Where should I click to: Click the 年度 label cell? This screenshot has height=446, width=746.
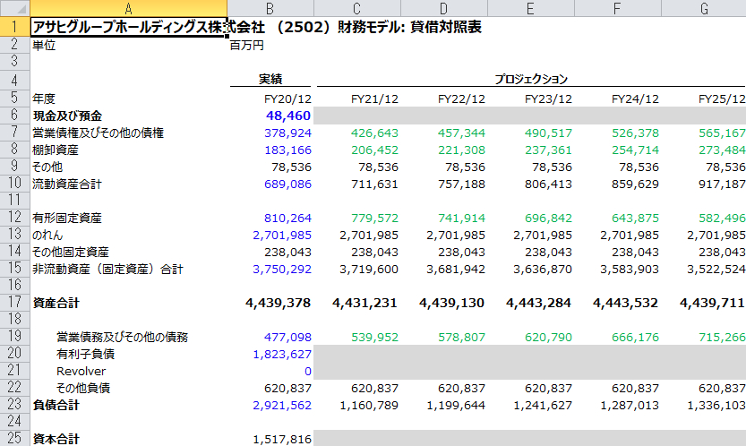pyautogui.click(x=44, y=99)
